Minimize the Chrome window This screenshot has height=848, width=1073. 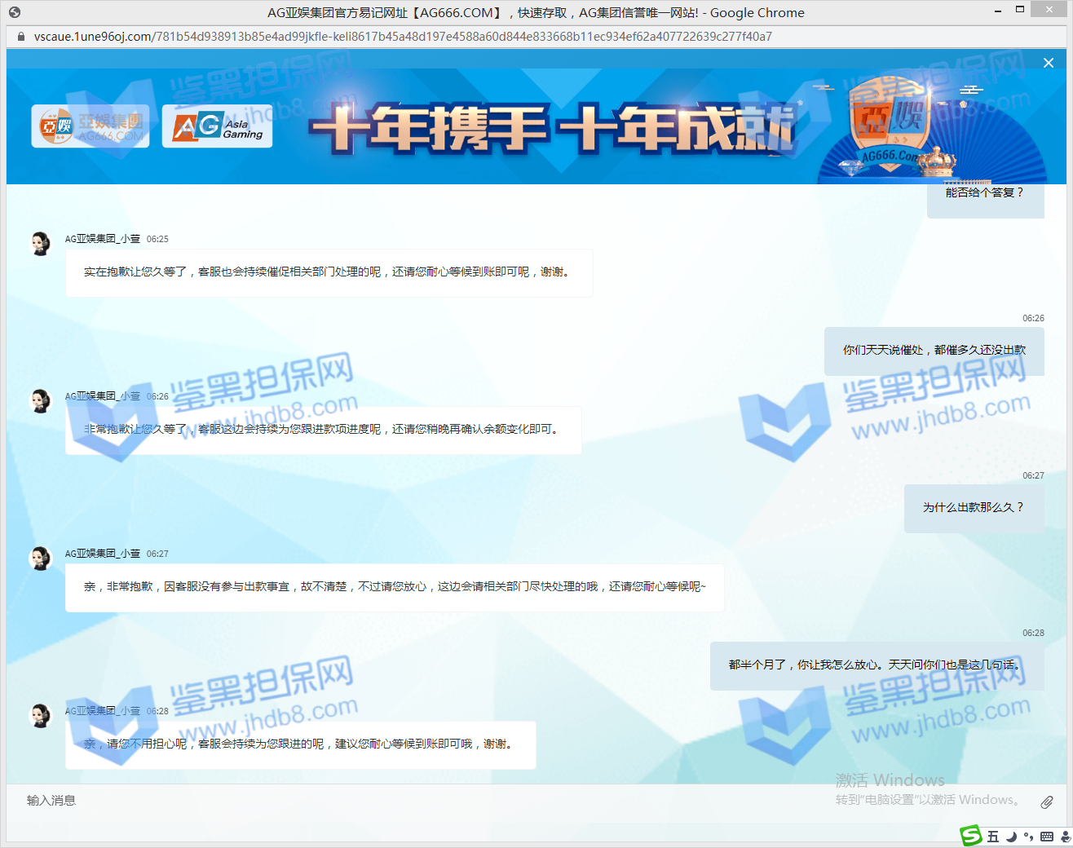[998, 11]
